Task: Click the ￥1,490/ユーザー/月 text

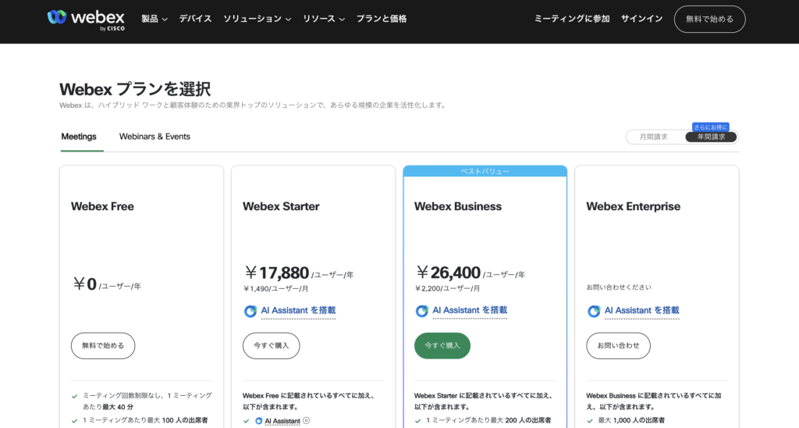Action: click(275, 289)
